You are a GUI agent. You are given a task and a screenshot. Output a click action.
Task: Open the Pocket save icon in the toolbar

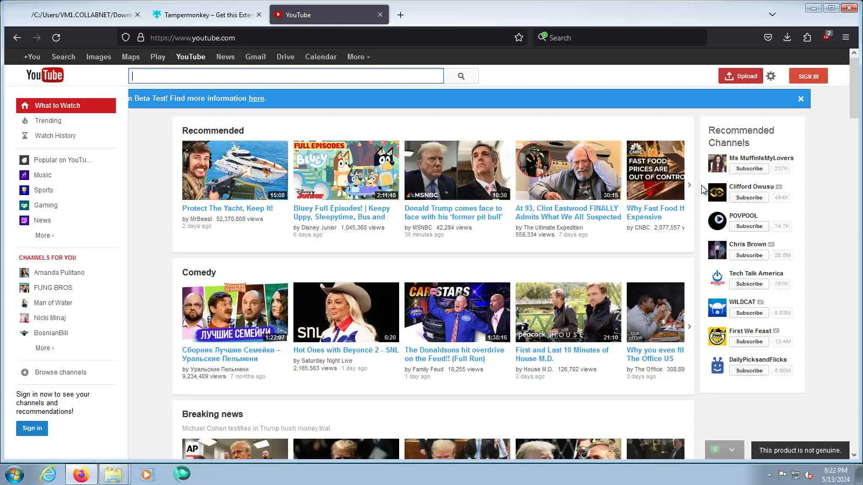pyautogui.click(x=768, y=38)
